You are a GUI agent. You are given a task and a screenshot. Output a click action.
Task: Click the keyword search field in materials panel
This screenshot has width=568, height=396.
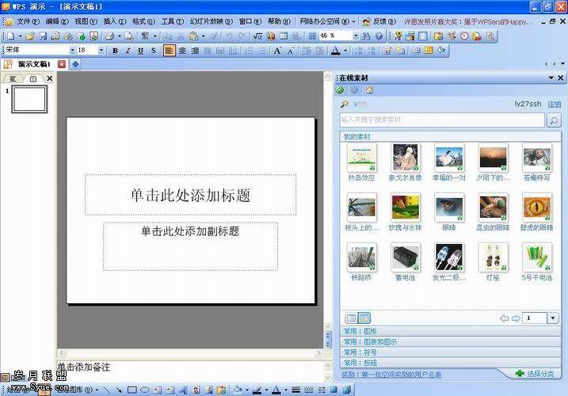(x=442, y=120)
